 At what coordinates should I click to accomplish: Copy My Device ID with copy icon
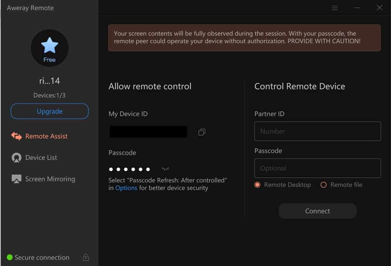coord(202,132)
